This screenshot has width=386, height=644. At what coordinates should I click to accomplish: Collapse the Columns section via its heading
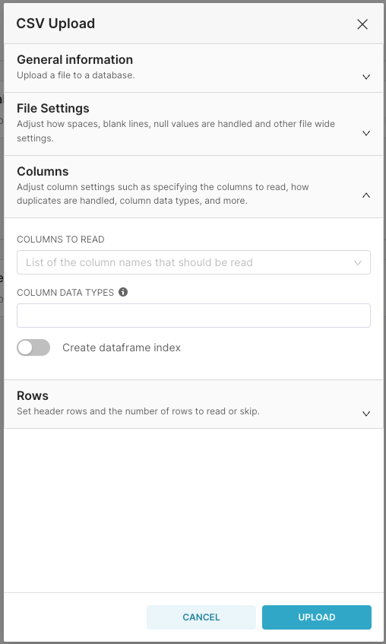(43, 171)
